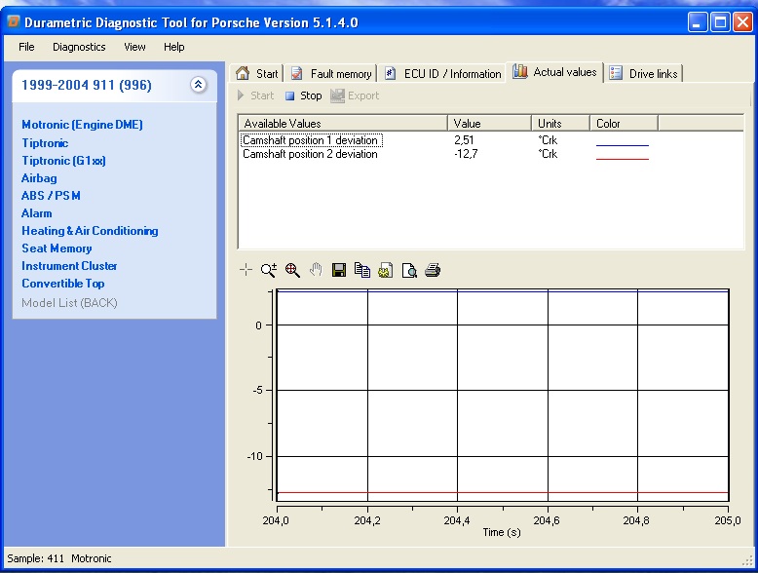Screen dimensions: 758x573
Task: Open the Instrument Cluster module
Action: pyautogui.click(x=69, y=266)
